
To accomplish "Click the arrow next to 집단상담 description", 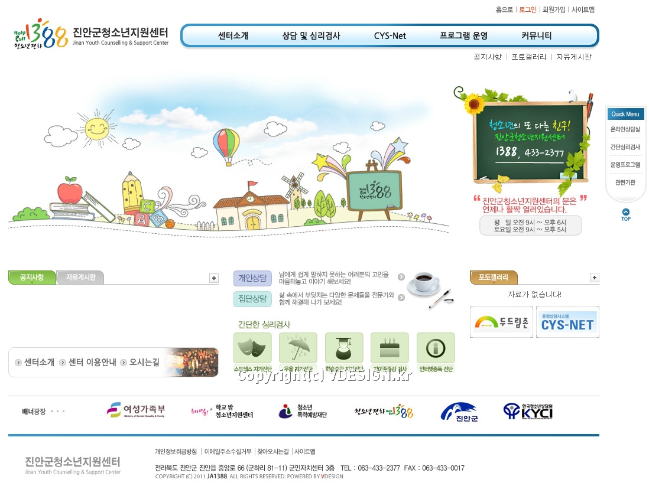I will pyautogui.click(x=401, y=298).
